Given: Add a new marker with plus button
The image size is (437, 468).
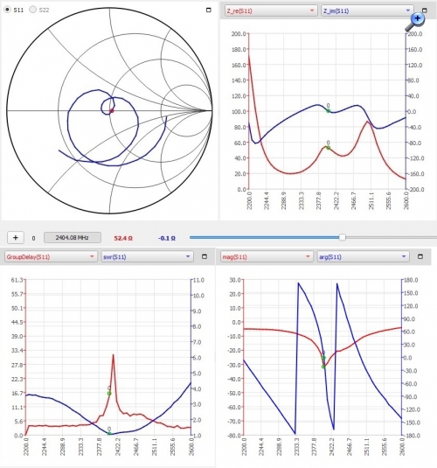Looking at the screenshot, I should tap(16, 238).
